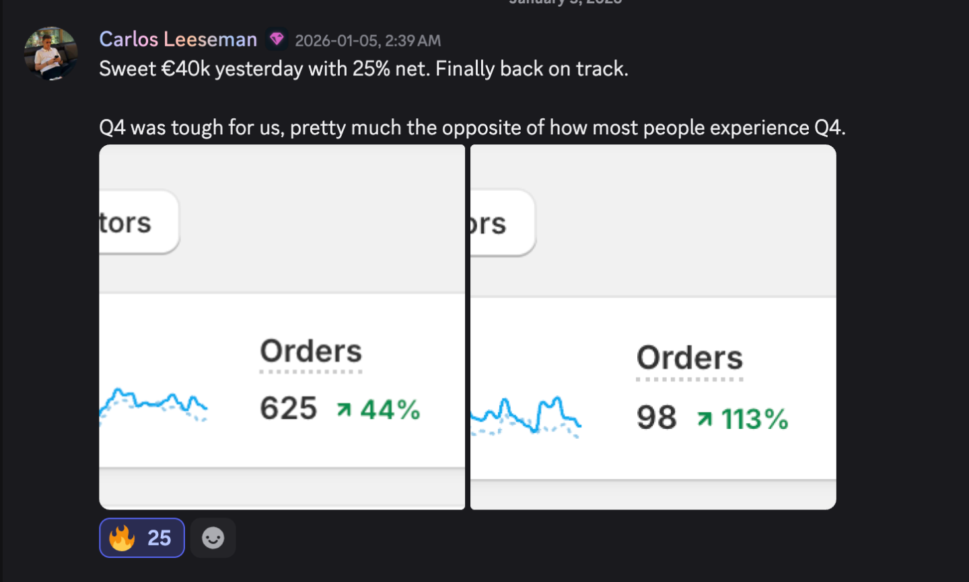Click the 625 orders count
Viewport: 969px width, 582px height.
click(289, 409)
